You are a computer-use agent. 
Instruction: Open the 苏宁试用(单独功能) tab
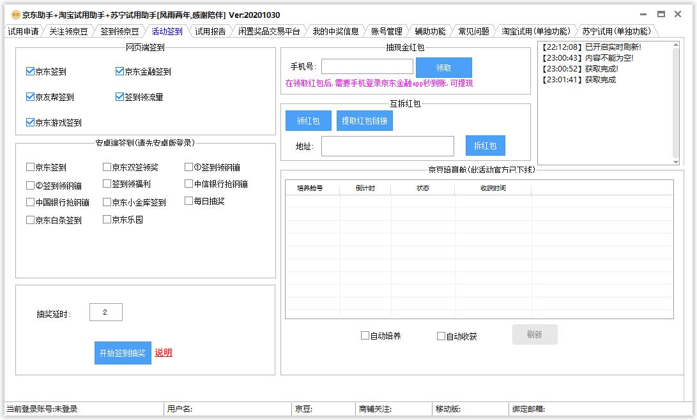(x=617, y=31)
